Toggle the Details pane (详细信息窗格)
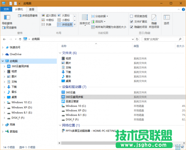Image resolution: width=186 pixels, height=150 pixels. 28,16
